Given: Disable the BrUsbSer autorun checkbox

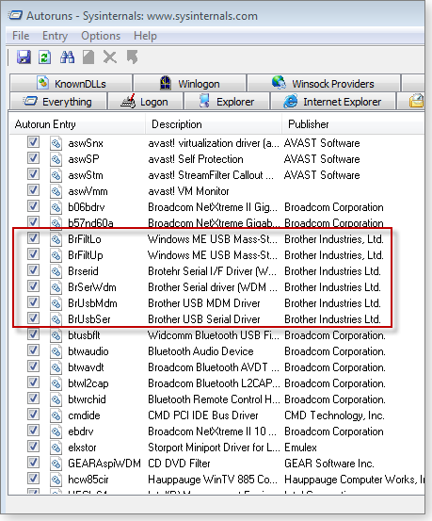Looking at the screenshot, I should [33, 318].
